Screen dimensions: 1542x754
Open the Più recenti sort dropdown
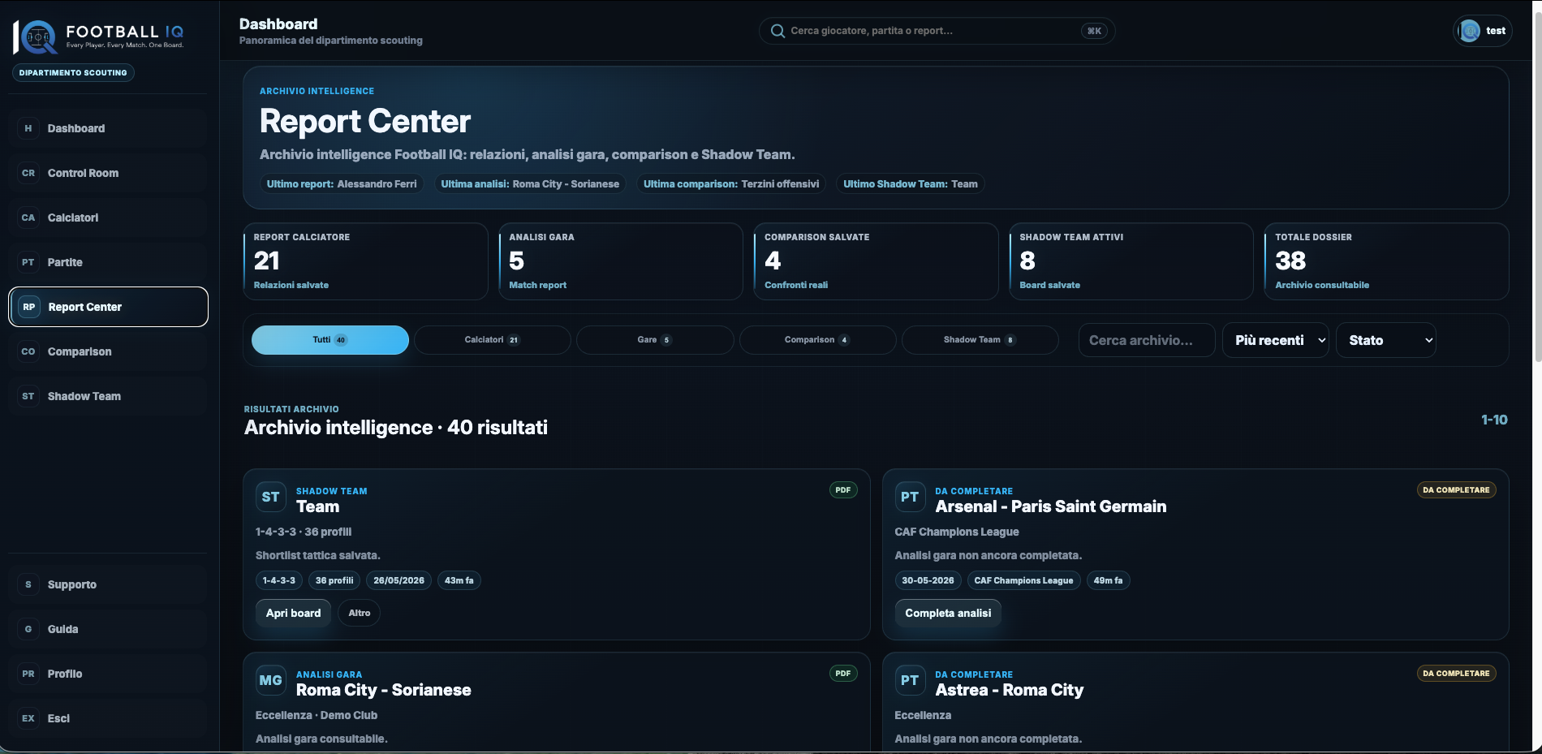[1276, 340]
